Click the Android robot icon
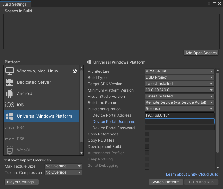223x189 pixels. (10, 93)
